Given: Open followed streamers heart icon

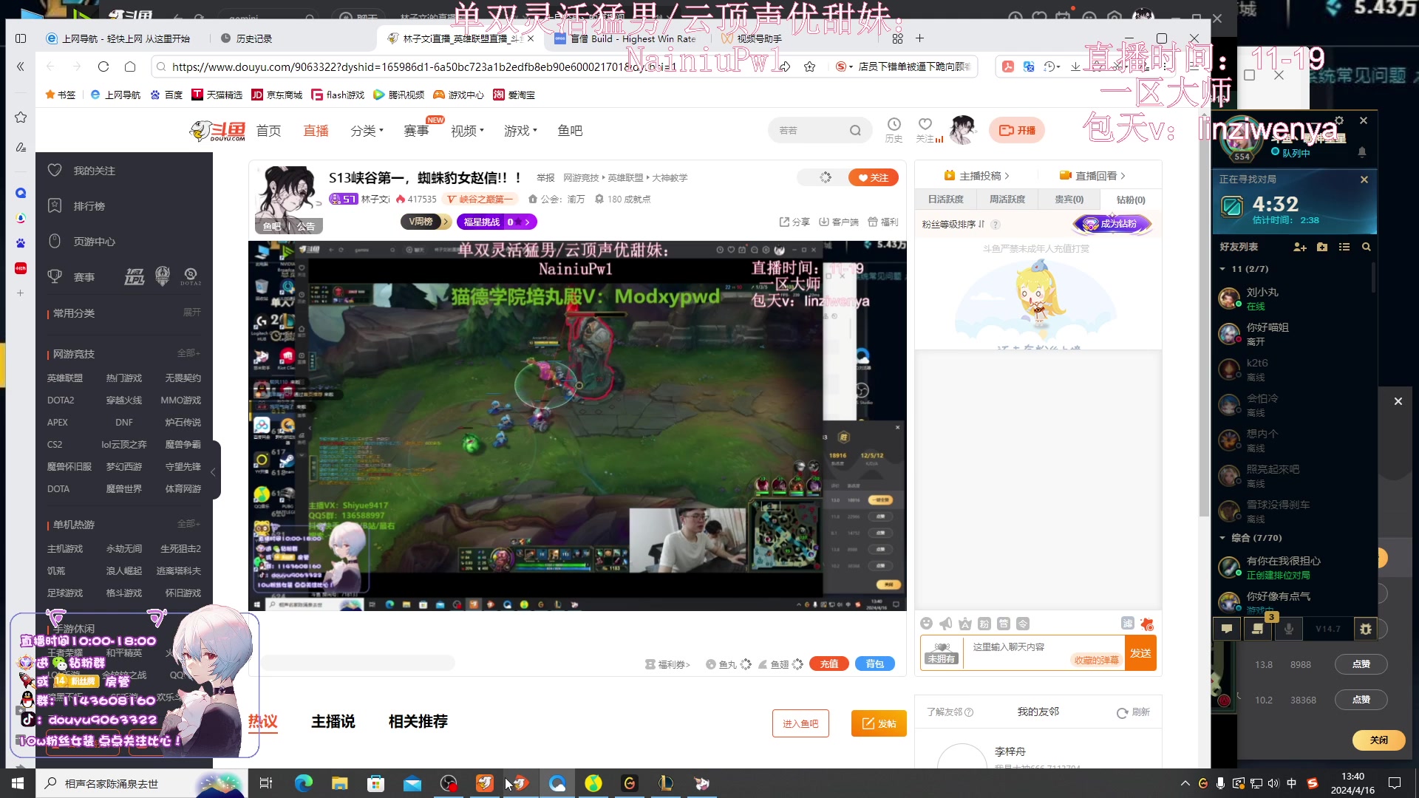Looking at the screenshot, I should (925, 125).
